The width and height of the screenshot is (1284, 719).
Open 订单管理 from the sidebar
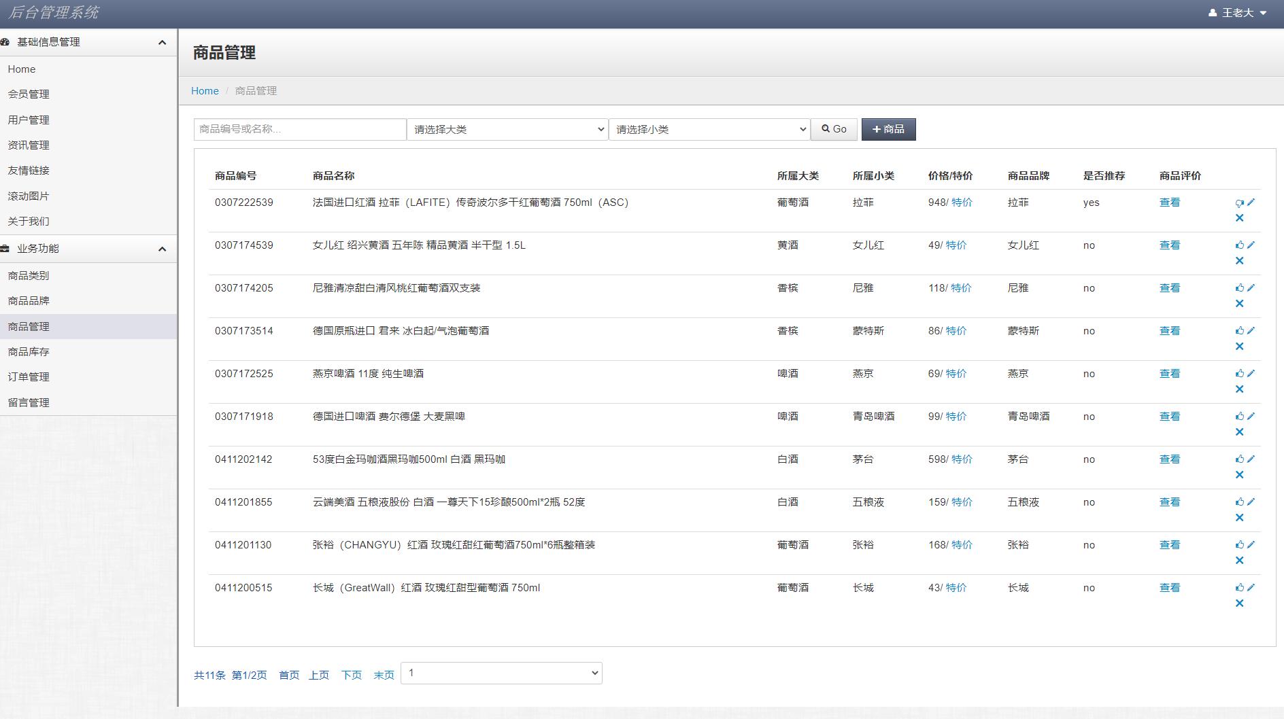(28, 376)
